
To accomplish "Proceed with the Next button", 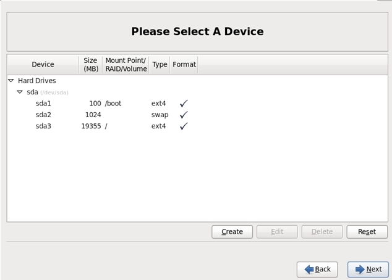I will pos(368,270).
